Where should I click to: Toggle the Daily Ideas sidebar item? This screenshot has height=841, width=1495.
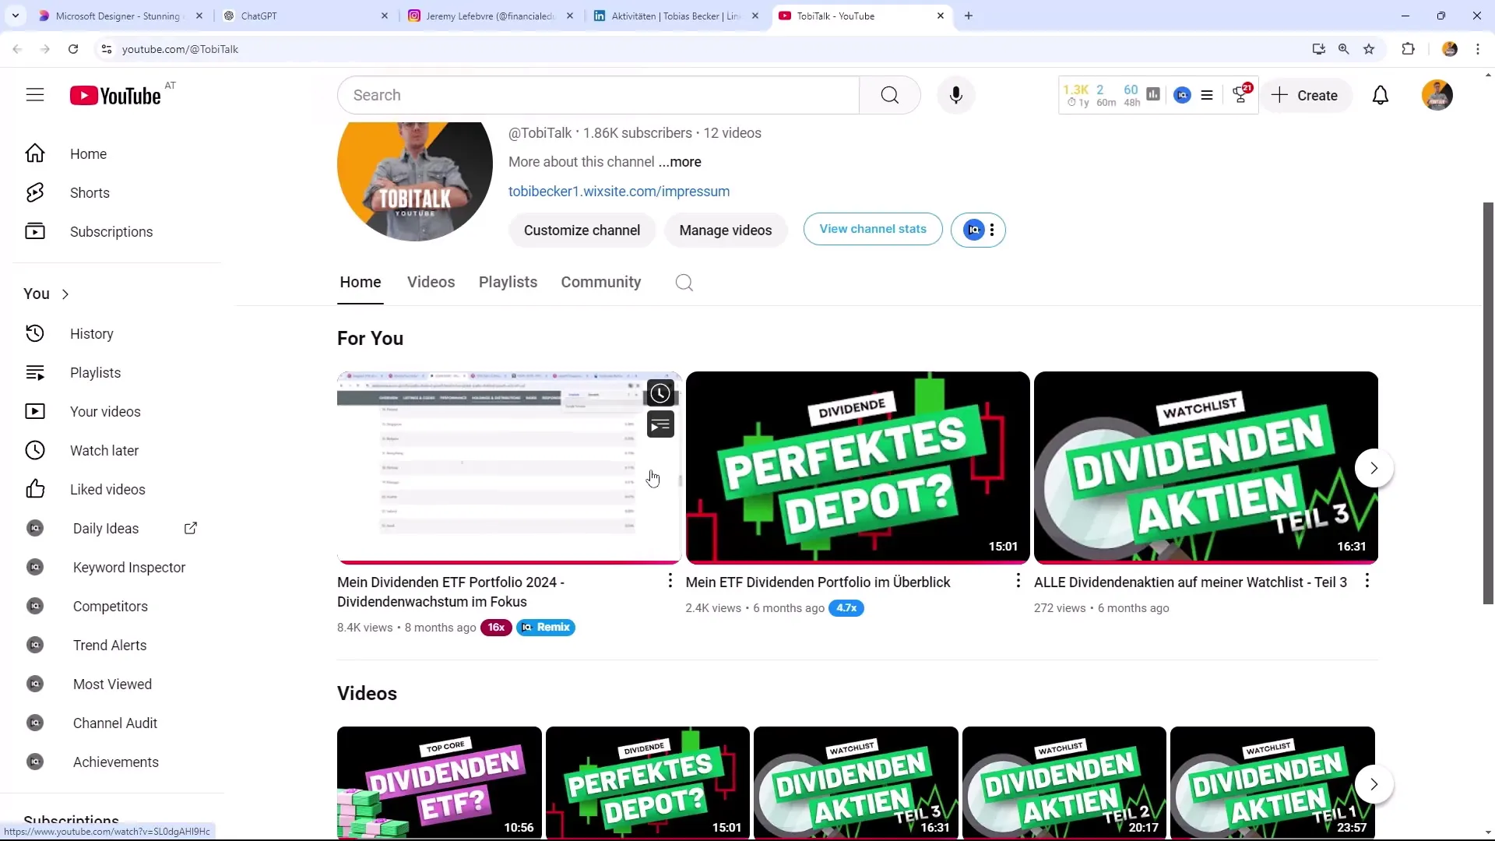(106, 528)
